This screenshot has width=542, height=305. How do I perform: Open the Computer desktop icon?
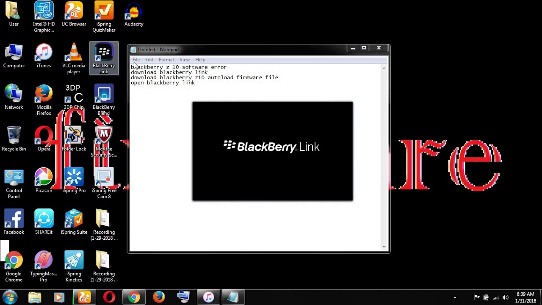[14, 56]
